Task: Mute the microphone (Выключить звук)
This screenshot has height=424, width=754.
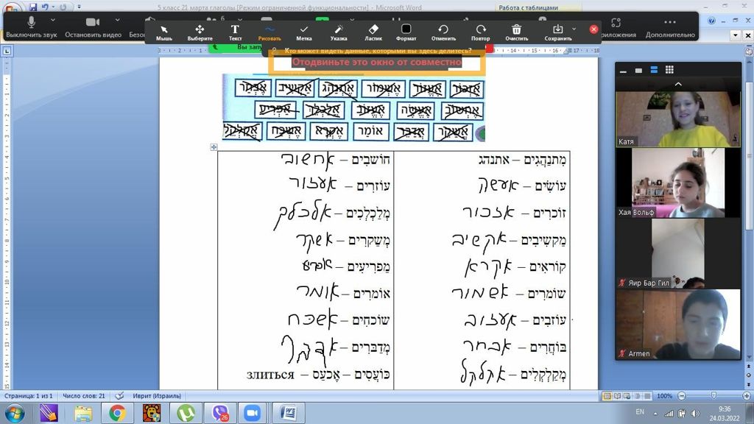Action: click(32, 27)
